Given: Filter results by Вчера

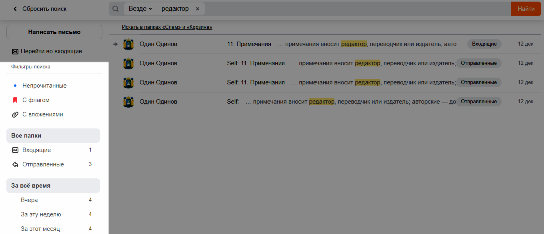Looking at the screenshot, I should click(29, 200).
